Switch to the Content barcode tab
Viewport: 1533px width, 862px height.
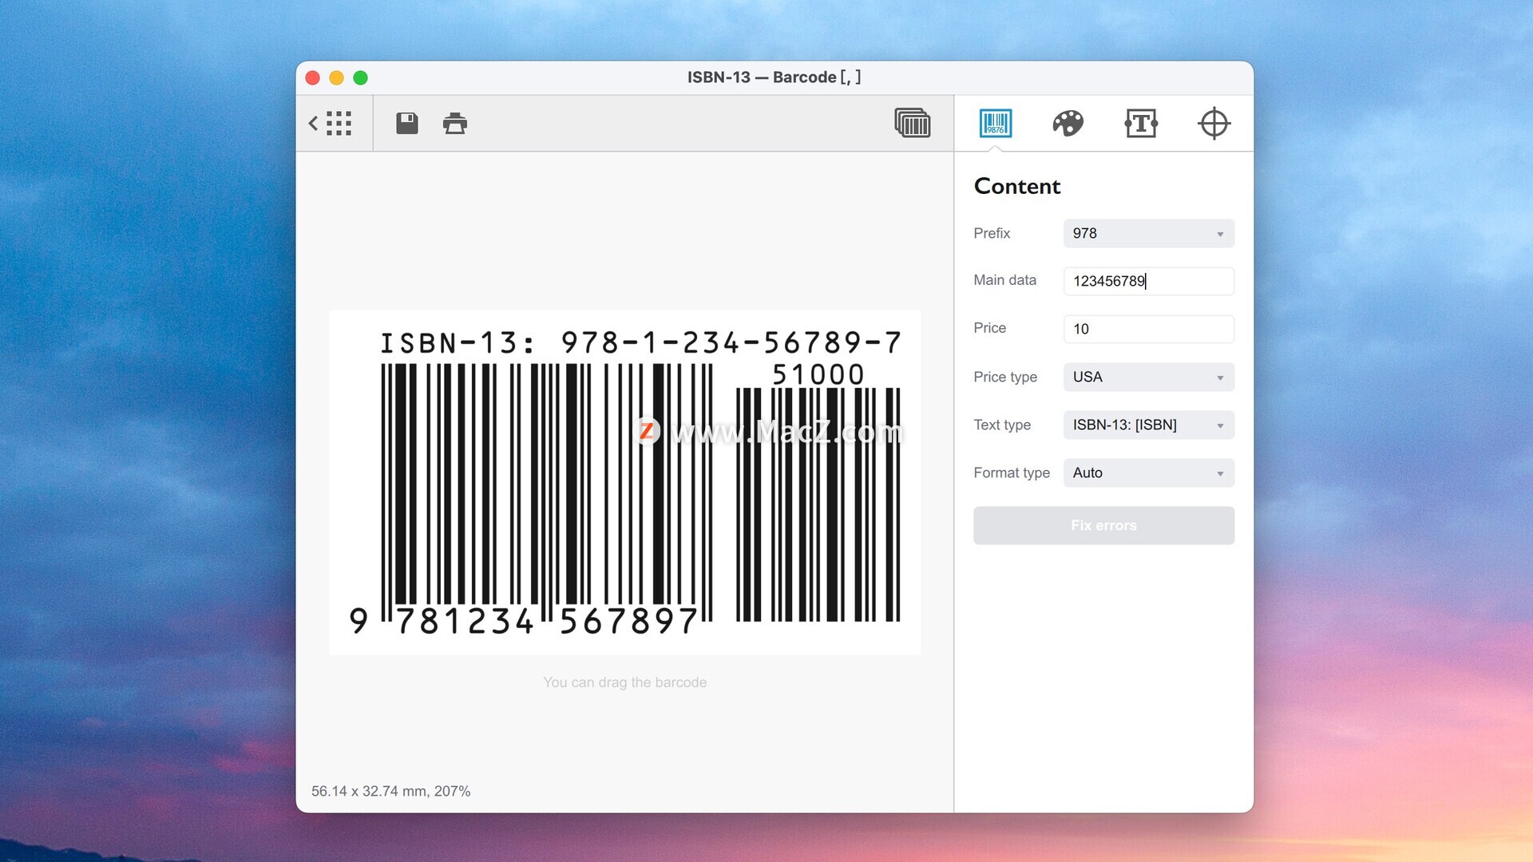996,124
